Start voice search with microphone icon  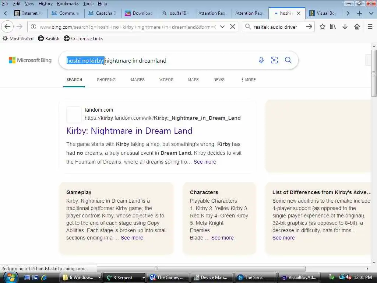pos(261,60)
